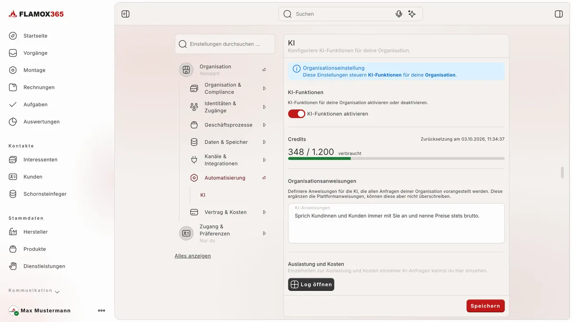
Task: Collapse the Organisation Mandant group arrow
Action: click(x=264, y=70)
